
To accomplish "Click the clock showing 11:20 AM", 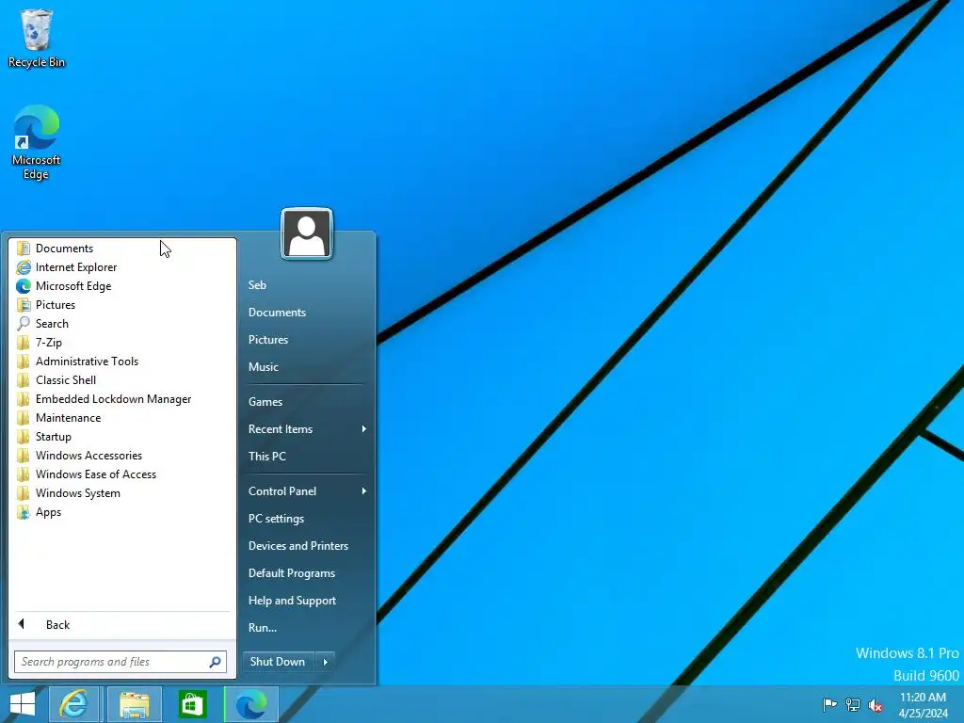I will 923,698.
